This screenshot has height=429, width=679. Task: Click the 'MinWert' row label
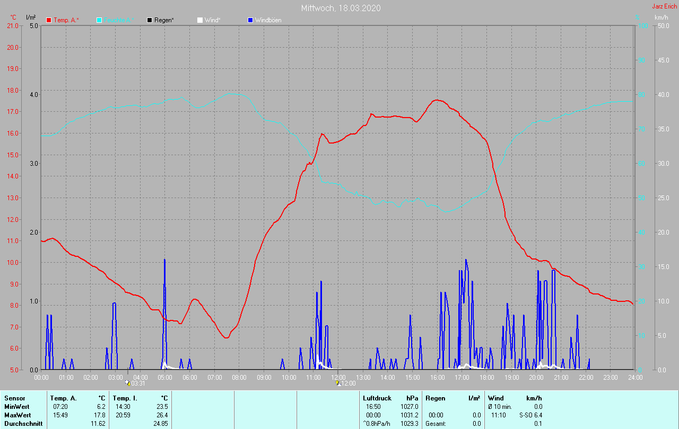tap(16, 407)
